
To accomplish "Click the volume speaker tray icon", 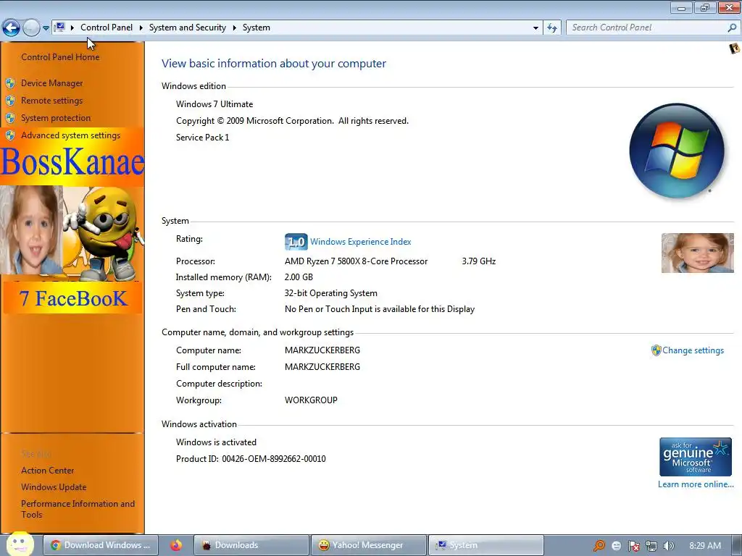I will pyautogui.click(x=668, y=546).
